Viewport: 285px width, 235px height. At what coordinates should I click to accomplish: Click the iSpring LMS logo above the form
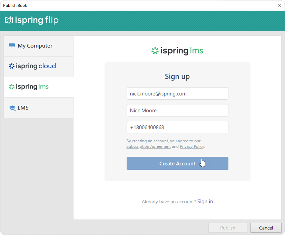click(x=177, y=51)
